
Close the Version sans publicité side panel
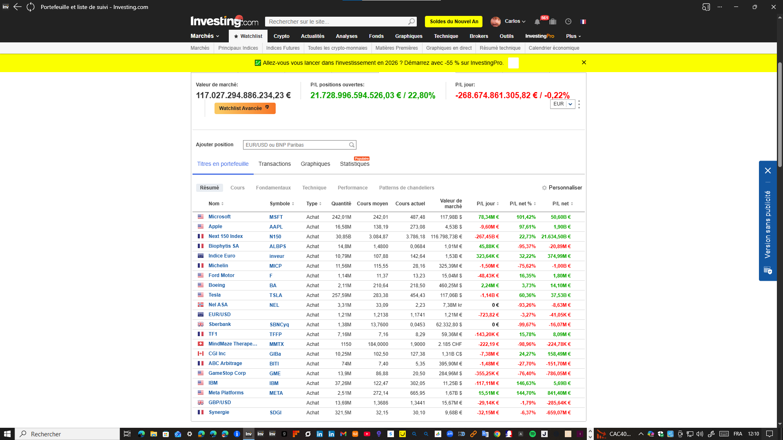[x=768, y=171]
